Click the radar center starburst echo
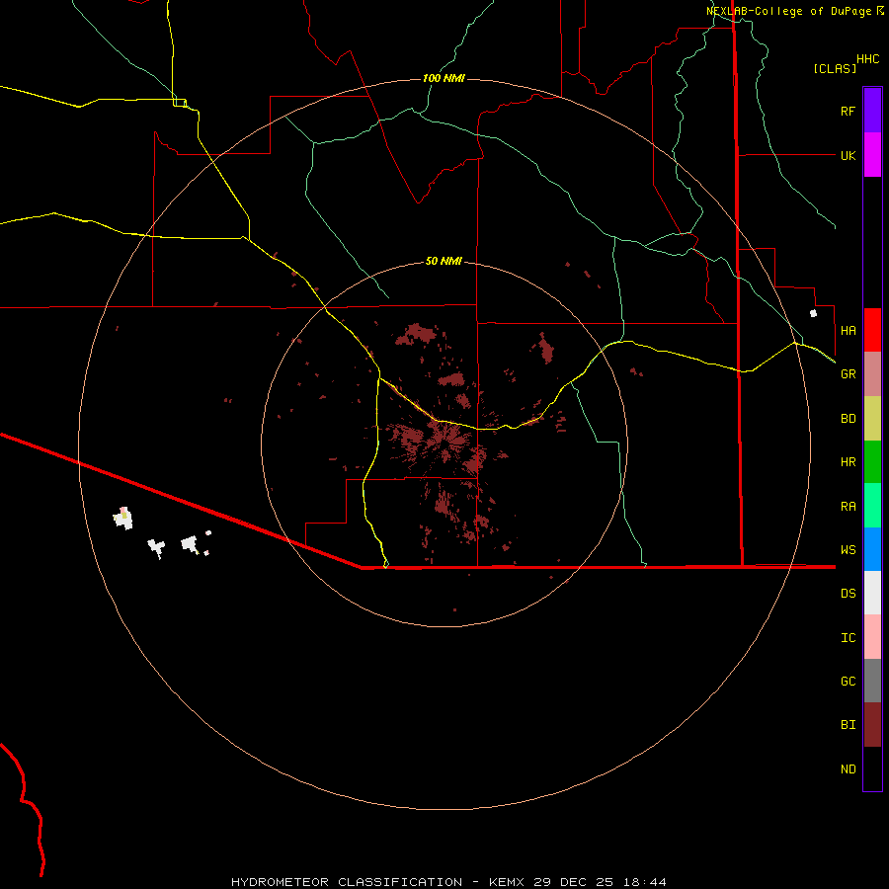The image size is (889, 889). tap(445, 440)
